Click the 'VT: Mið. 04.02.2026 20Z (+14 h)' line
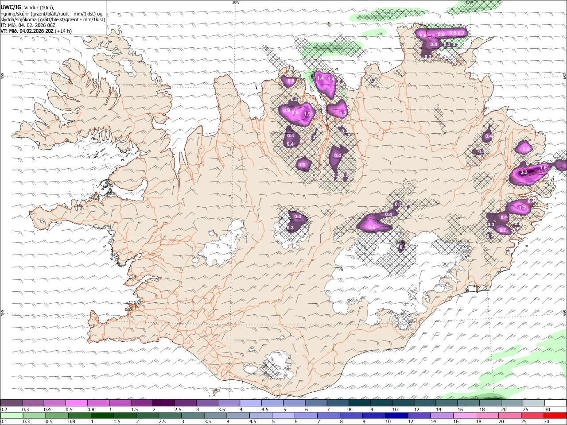 [36, 31]
